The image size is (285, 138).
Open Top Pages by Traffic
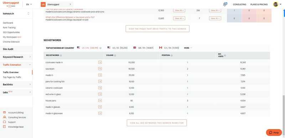(12, 77)
